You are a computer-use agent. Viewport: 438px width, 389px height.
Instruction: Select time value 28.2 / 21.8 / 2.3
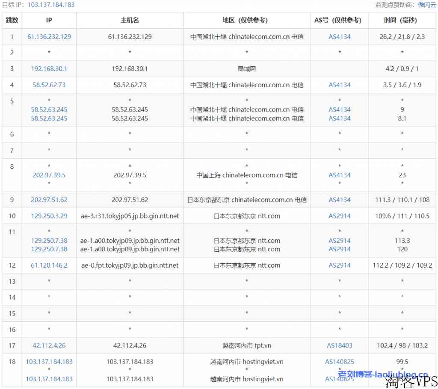pyautogui.click(x=402, y=37)
